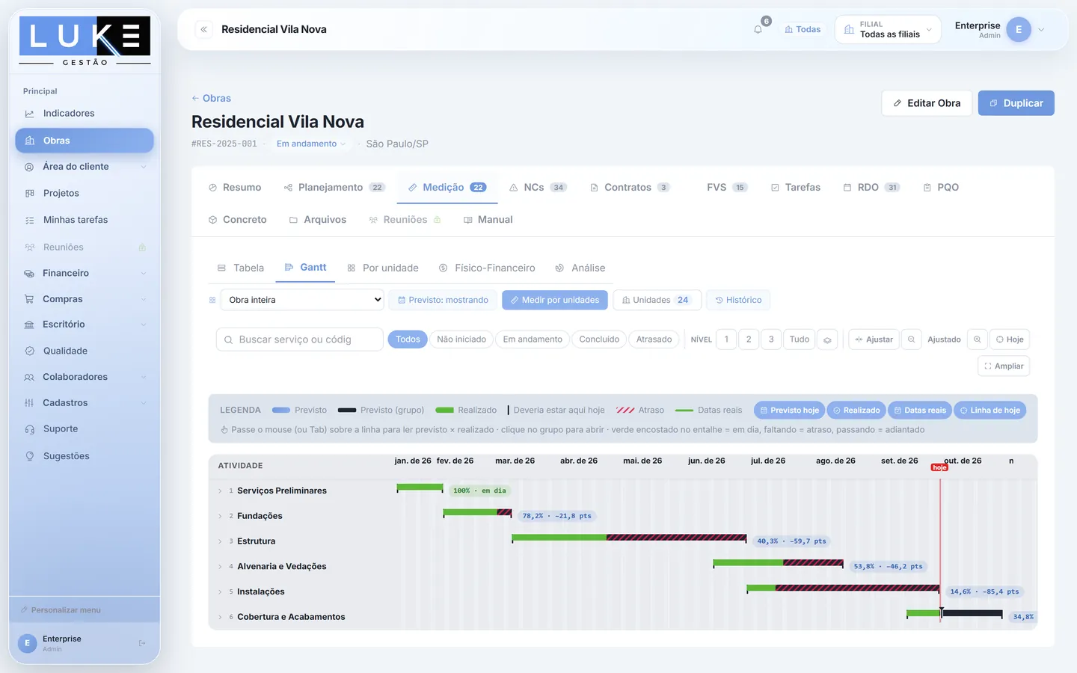Toggle Previsto: mostrando button

click(443, 300)
